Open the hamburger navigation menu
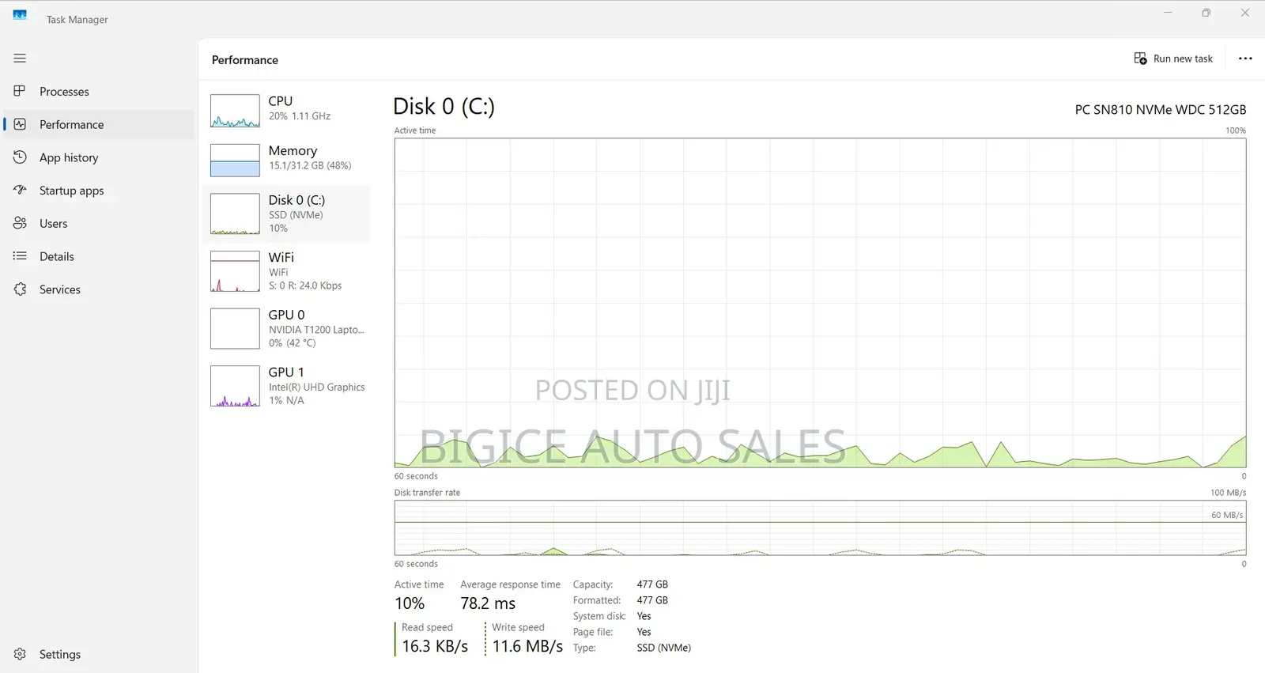This screenshot has height=673, width=1265. [x=20, y=59]
